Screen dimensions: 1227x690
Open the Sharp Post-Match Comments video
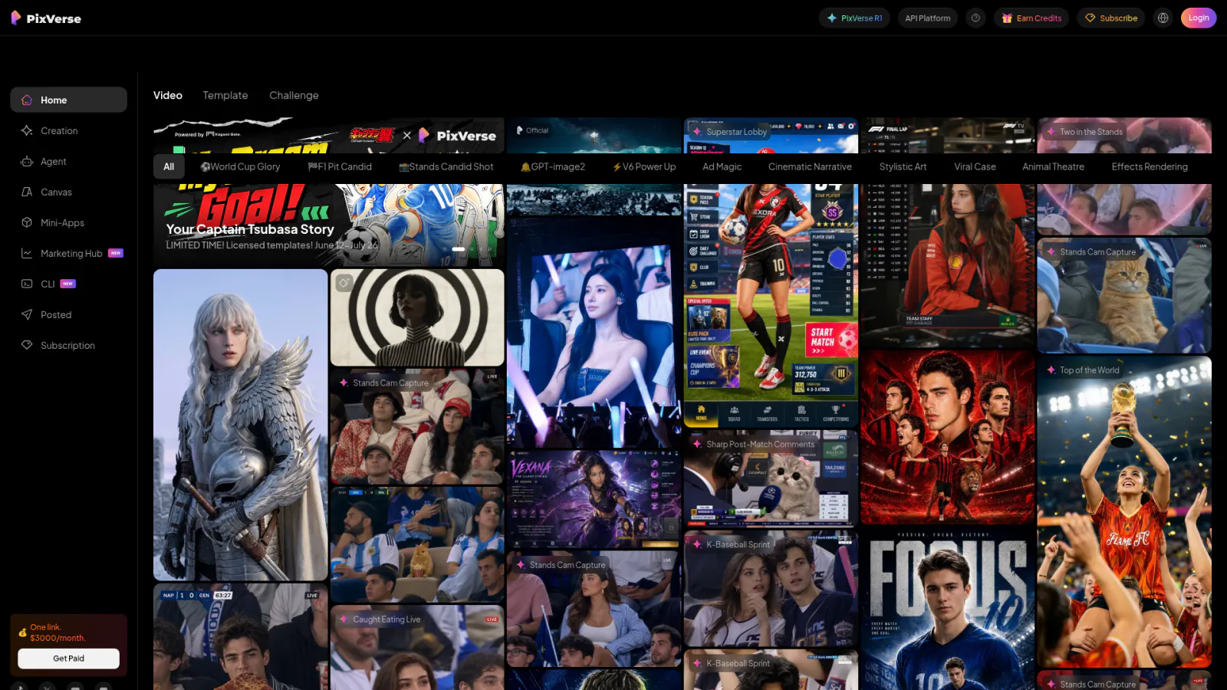pos(771,479)
